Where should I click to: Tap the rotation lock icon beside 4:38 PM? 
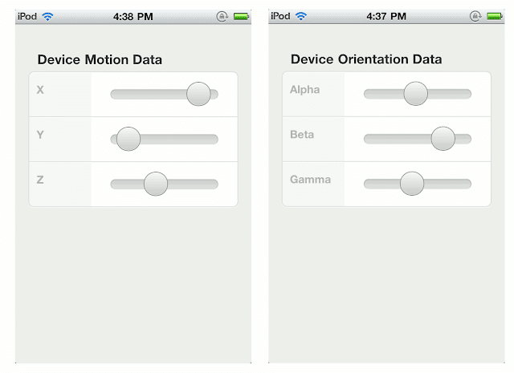(x=222, y=15)
